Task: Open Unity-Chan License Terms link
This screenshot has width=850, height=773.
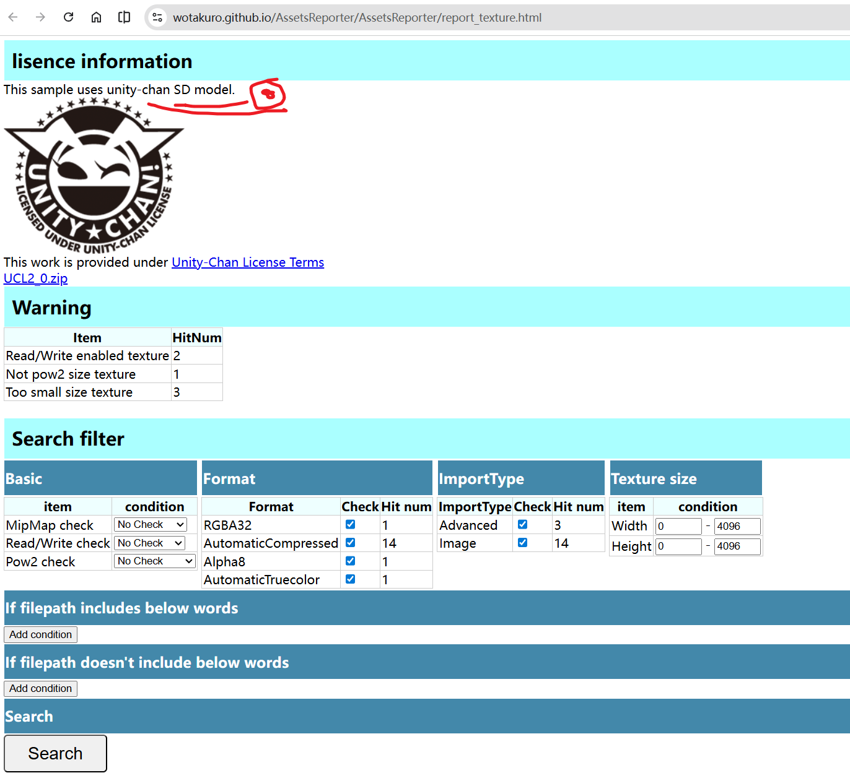Action: pyautogui.click(x=248, y=262)
